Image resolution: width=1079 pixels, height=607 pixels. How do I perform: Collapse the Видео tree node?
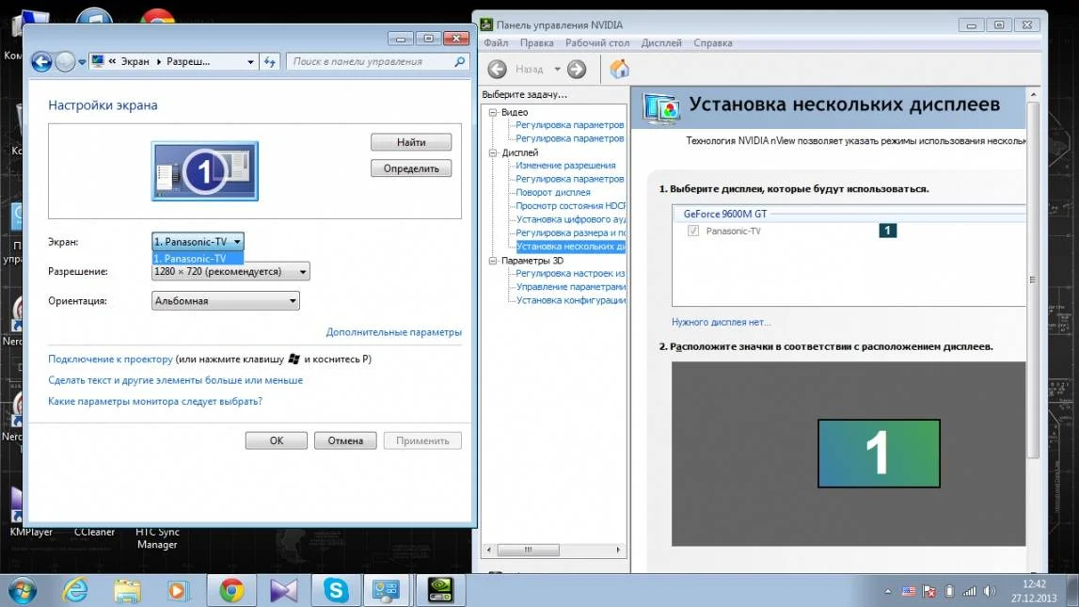tap(493, 112)
